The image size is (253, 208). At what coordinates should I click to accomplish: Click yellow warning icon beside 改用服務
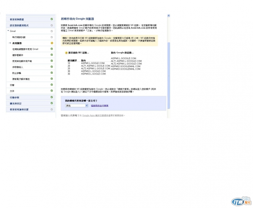click(52, 43)
